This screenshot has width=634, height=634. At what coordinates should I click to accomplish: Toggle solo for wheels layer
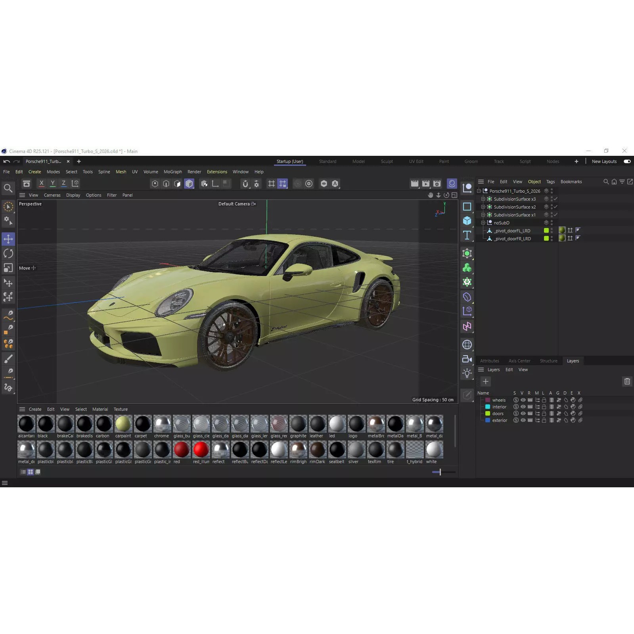pos(516,400)
